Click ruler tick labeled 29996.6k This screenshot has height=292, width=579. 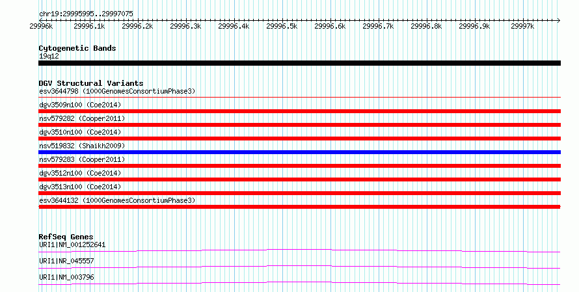[330, 26]
